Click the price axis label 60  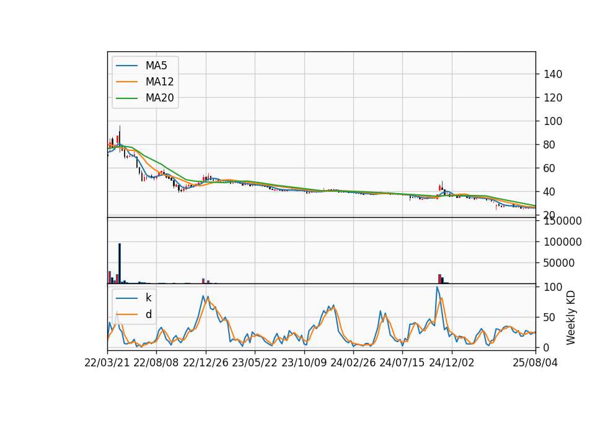click(x=550, y=168)
